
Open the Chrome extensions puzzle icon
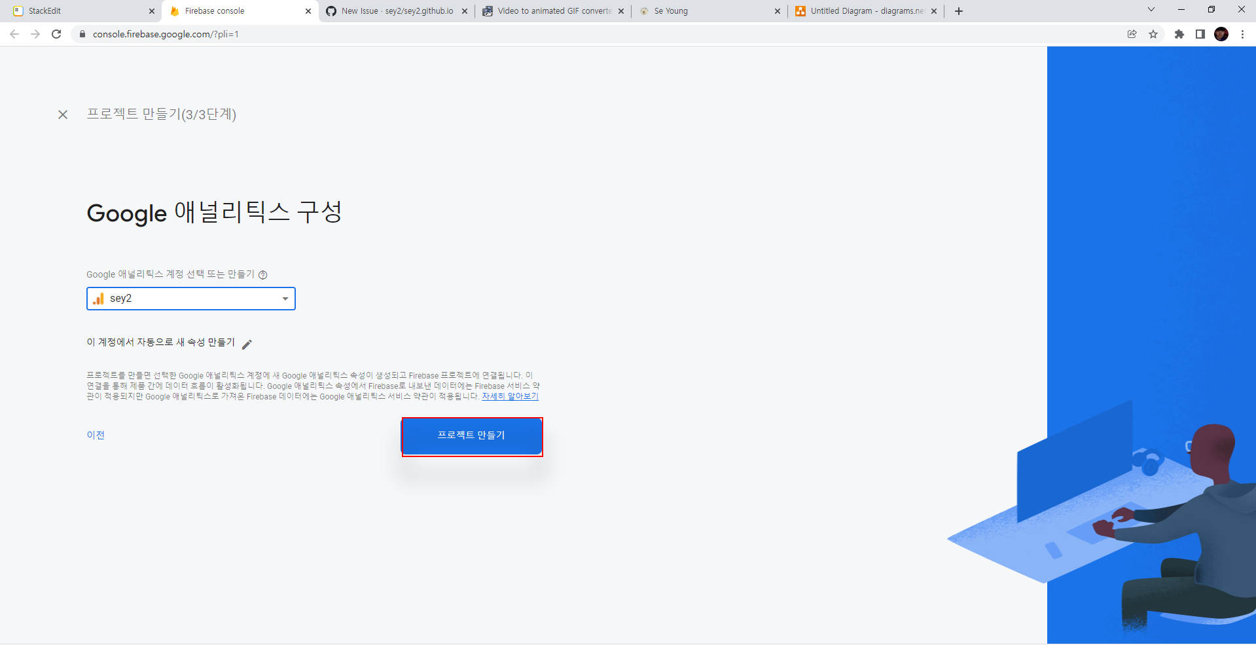1179,34
